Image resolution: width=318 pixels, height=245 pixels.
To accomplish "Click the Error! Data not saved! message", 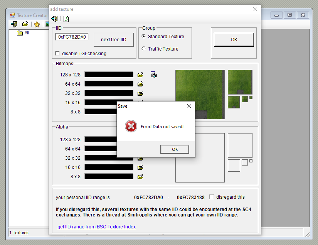I will coord(162,127).
